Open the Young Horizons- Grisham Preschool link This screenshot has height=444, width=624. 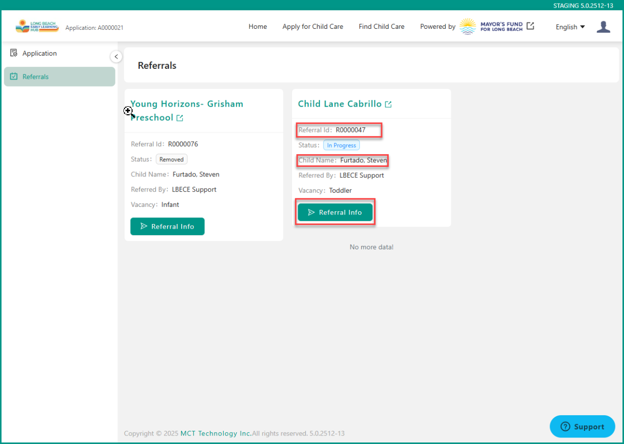pos(187,111)
